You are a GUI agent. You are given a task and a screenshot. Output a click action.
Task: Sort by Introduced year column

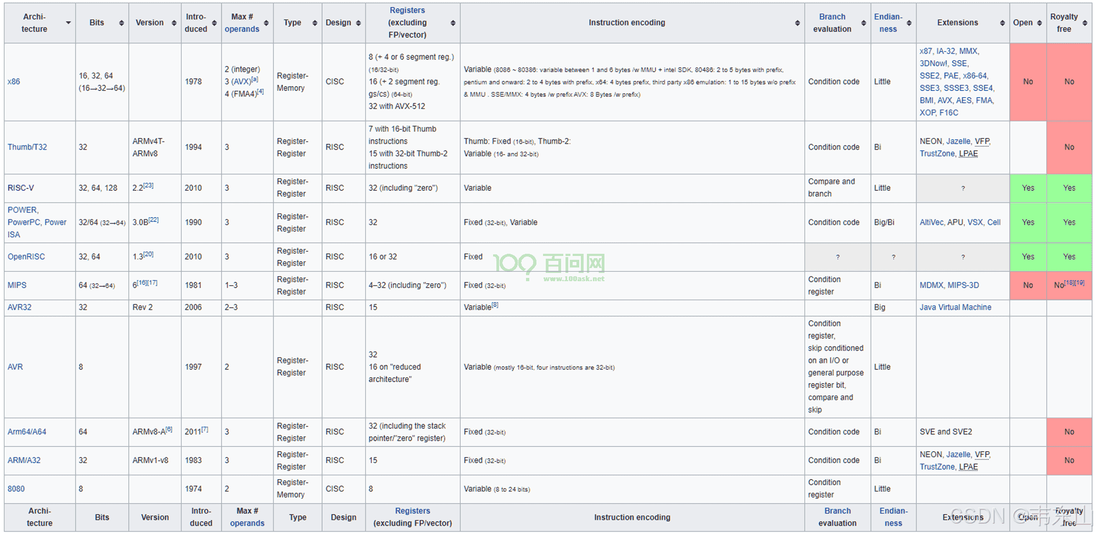[x=214, y=23]
